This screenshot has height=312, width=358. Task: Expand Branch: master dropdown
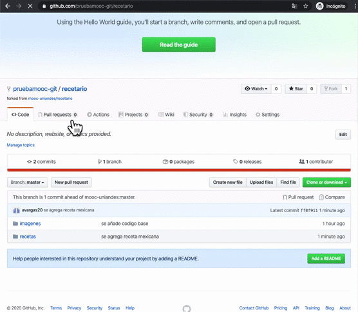pos(28,182)
